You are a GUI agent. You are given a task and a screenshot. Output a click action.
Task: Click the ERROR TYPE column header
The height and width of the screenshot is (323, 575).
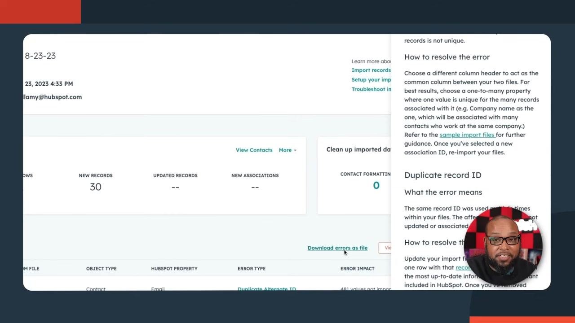point(252,268)
